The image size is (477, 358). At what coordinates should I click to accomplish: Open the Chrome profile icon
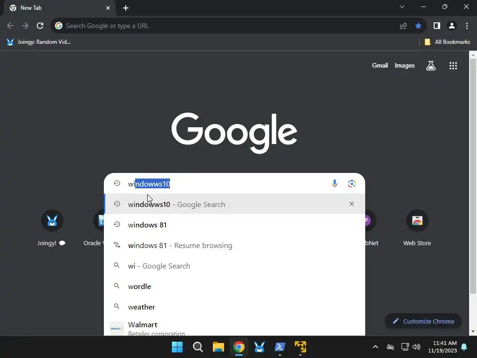[452, 26]
